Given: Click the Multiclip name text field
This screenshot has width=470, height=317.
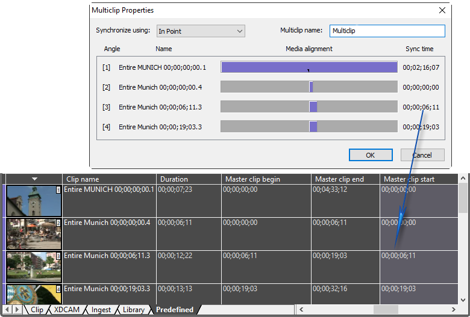Looking at the screenshot, I should click(x=387, y=31).
